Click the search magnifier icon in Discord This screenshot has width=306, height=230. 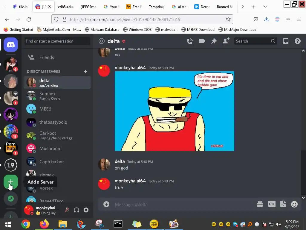[x=273, y=41]
